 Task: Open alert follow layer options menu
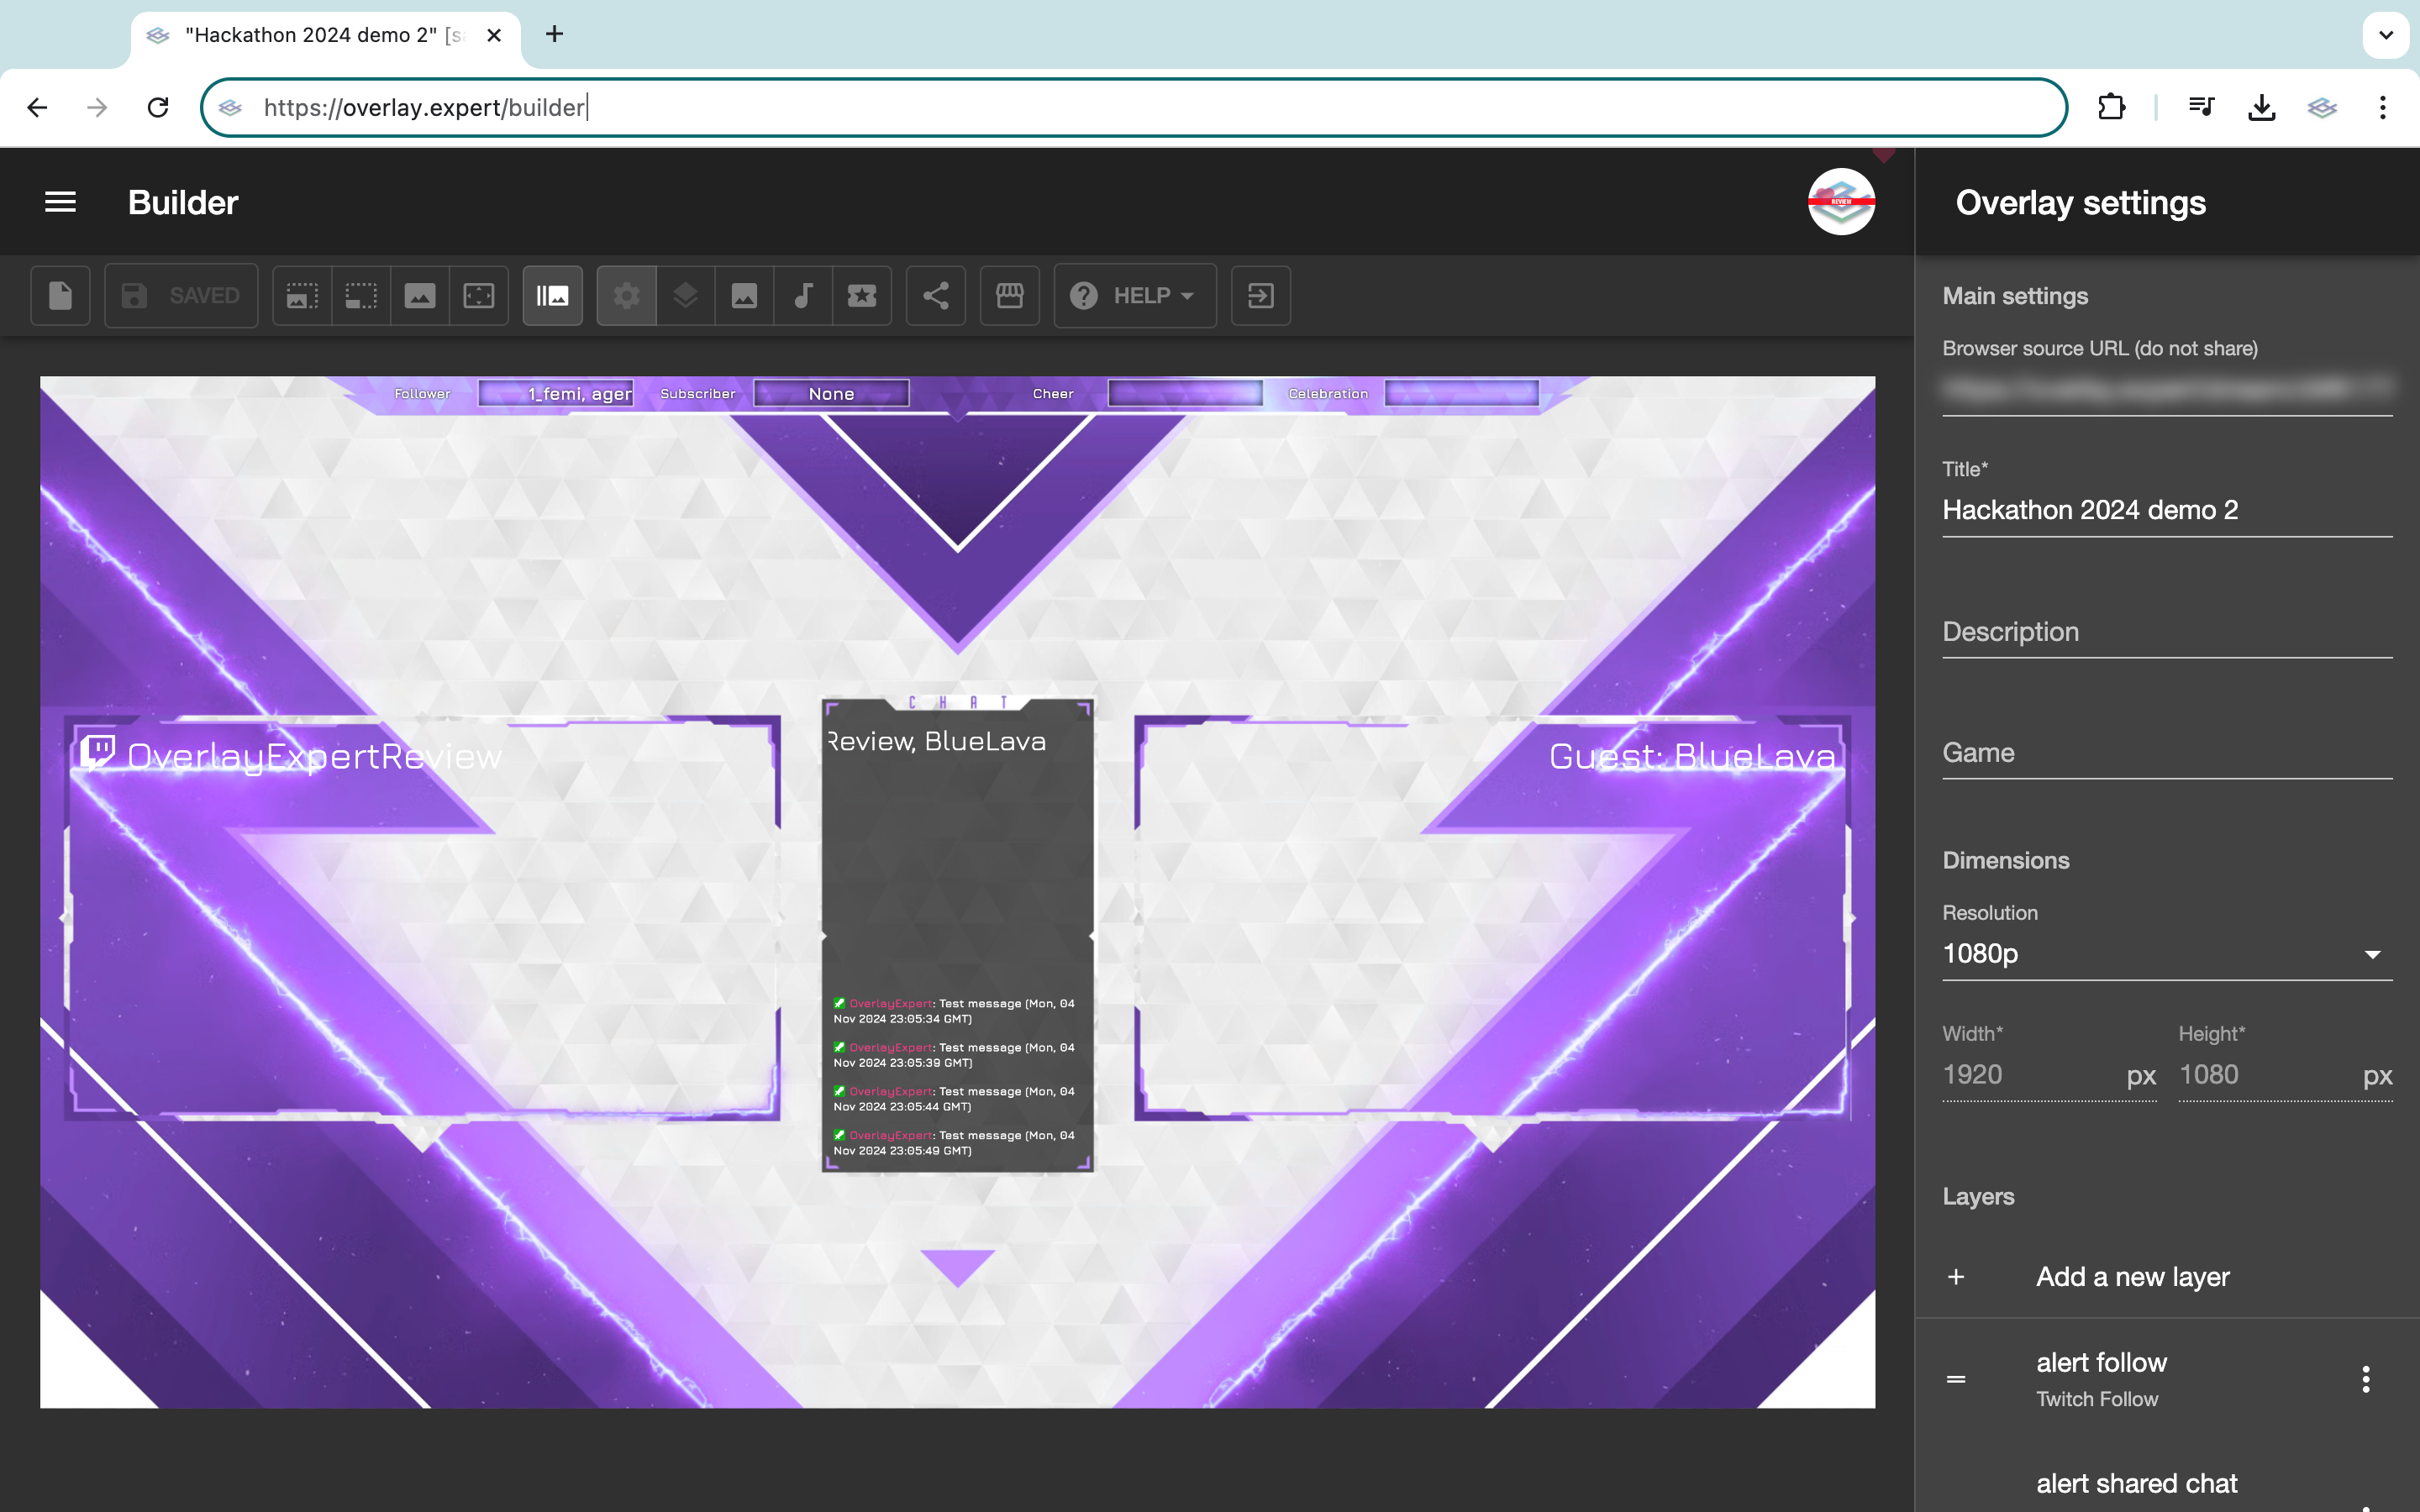[x=2365, y=1379]
